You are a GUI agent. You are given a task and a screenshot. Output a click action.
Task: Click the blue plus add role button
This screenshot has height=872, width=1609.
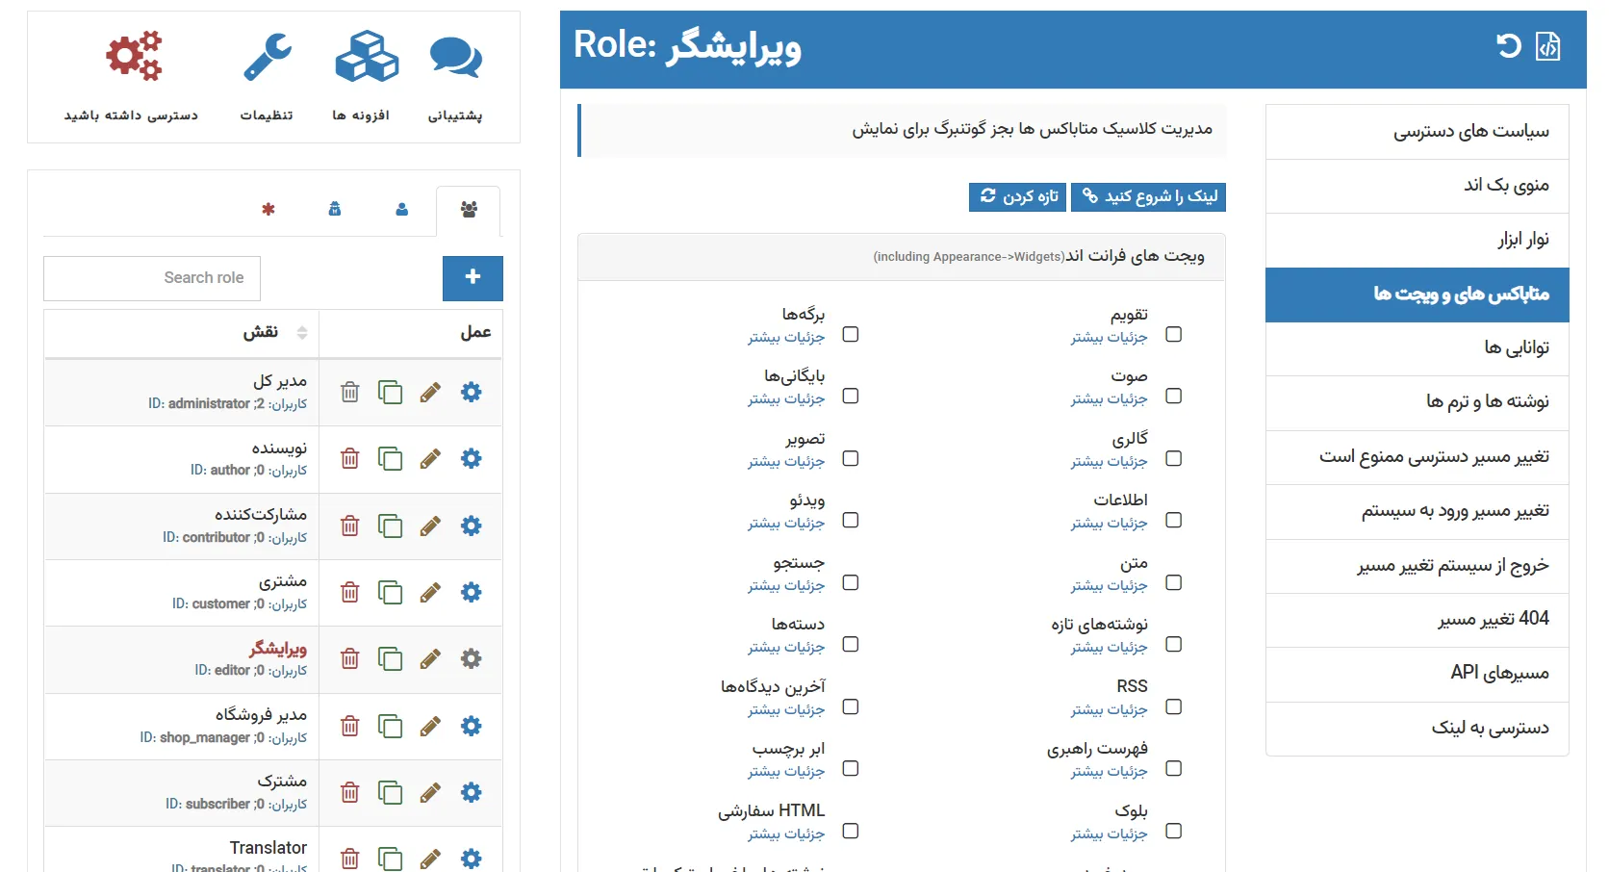point(472,278)
